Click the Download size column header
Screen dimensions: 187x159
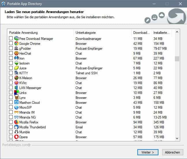(x=142, y=33)
